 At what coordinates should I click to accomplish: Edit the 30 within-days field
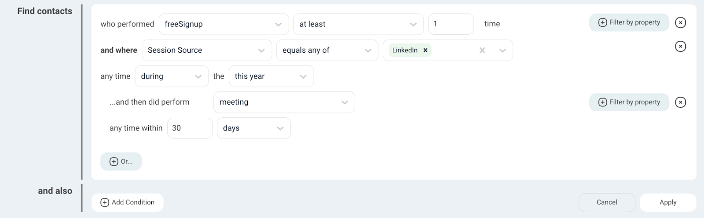tap(190, 128)
